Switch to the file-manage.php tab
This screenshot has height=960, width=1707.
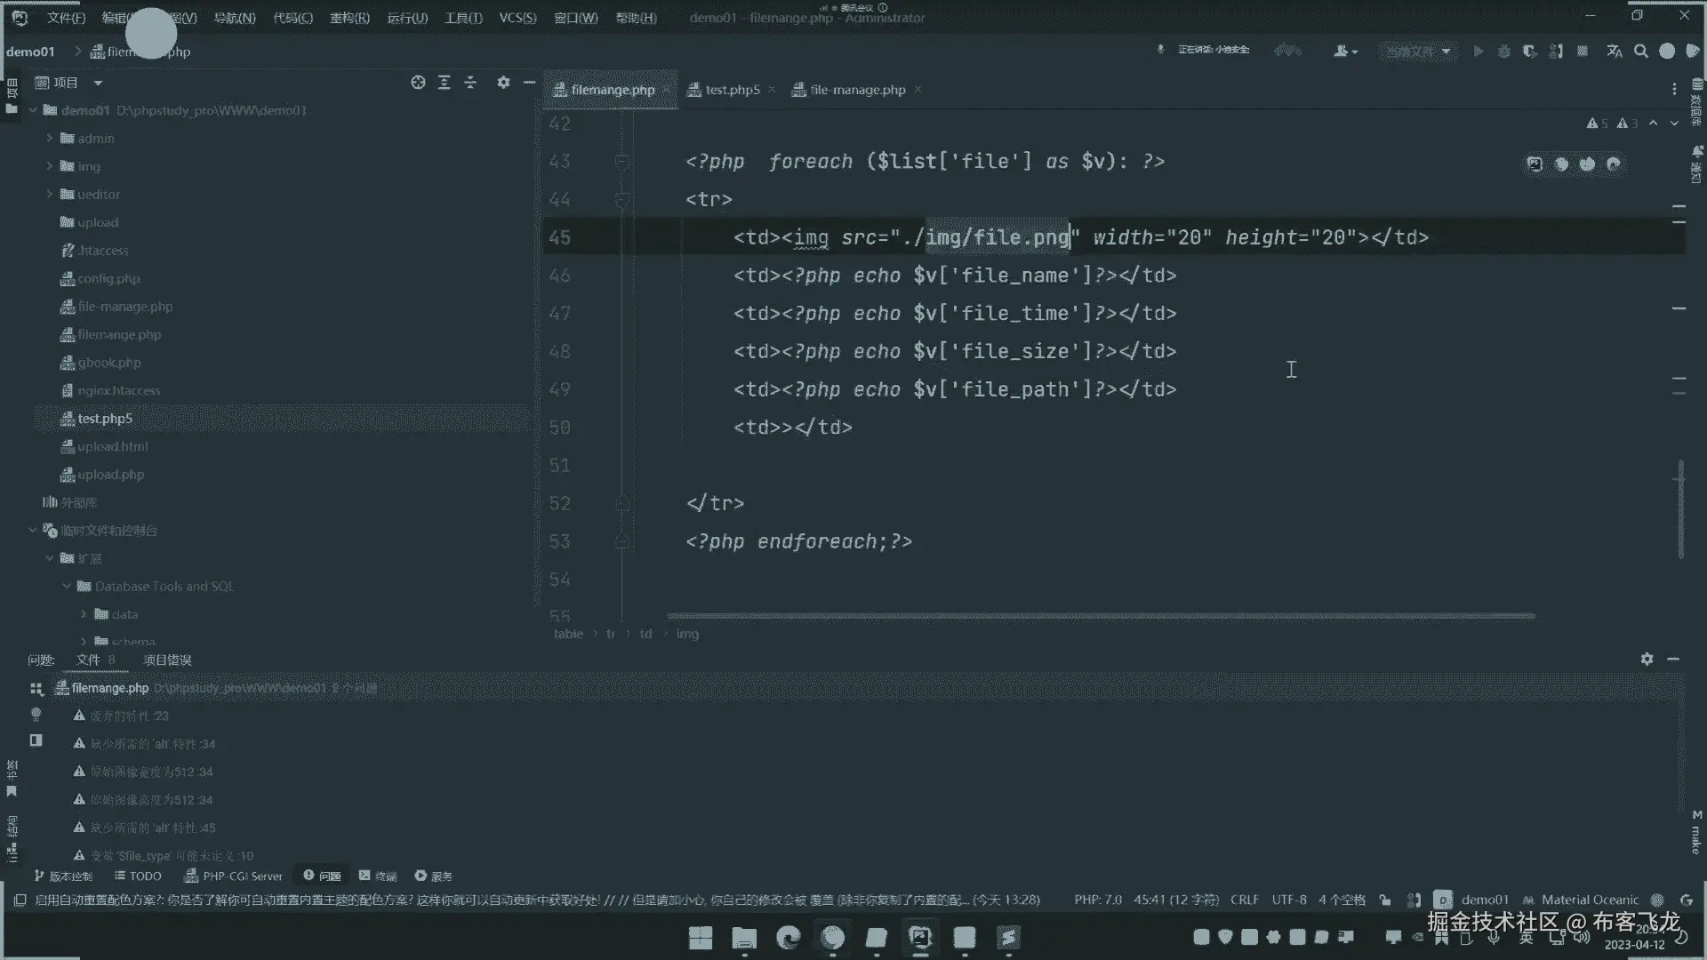coord(857,90)
